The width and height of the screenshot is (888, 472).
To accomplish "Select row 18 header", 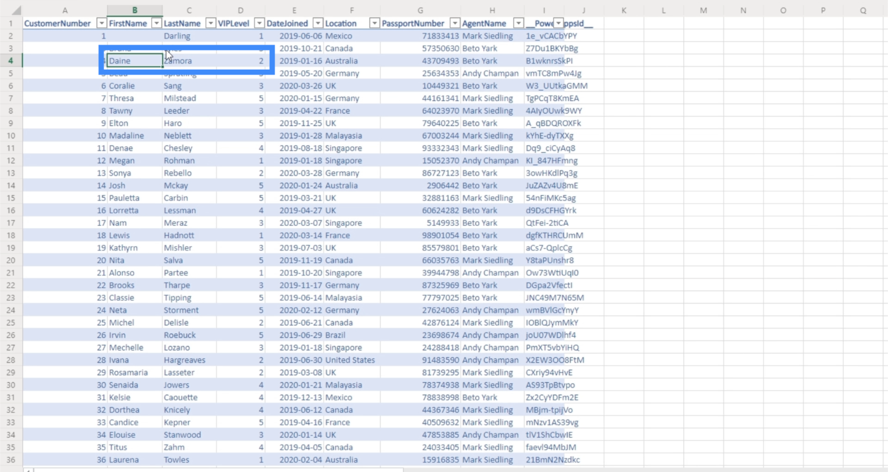I will pyautogui.click(x=11, y=235).
